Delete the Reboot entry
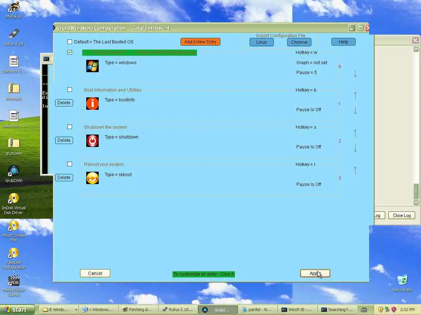421x315 pixels. 64,177
